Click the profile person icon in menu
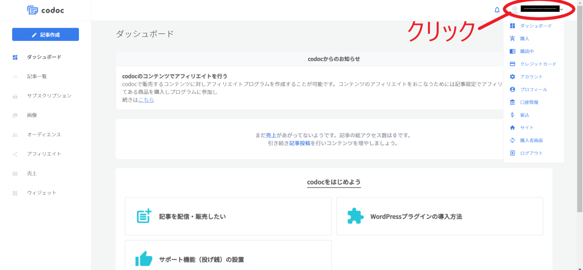 tap(512, 90)
